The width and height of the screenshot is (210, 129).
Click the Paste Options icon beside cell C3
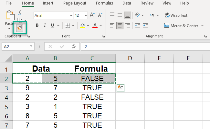coord(121,88)
